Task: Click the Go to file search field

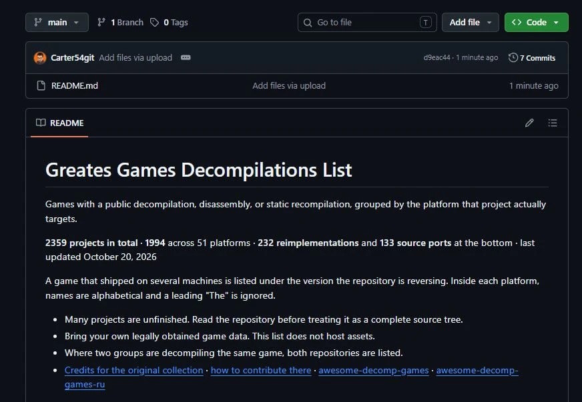Action: click(367, 22)
